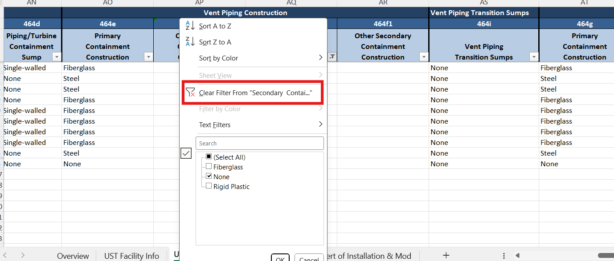Click the sheet tab options three-dot icon
Viewport: 614px width, 261px height.
coord(504,256)
